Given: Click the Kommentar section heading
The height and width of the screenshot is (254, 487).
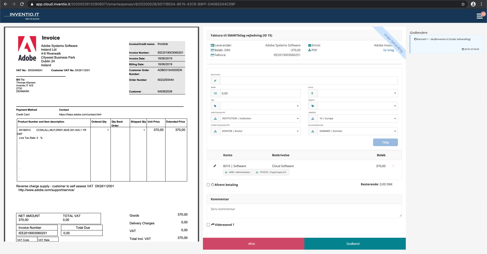Looking at the screenshot, I should pyautogui.click(x=220, y=199).
